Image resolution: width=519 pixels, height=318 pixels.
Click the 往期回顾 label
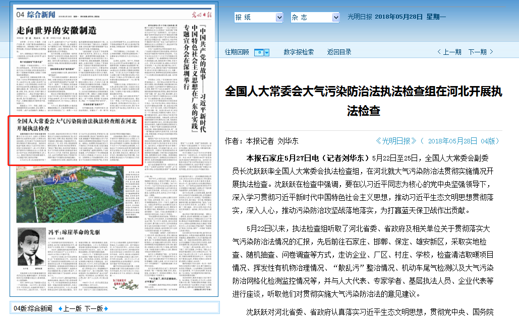[237, 52]
